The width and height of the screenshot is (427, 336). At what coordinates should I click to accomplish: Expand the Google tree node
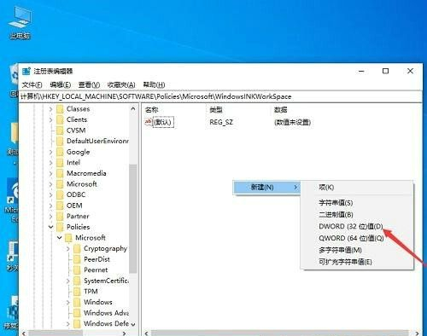click(x=50, y=152)
